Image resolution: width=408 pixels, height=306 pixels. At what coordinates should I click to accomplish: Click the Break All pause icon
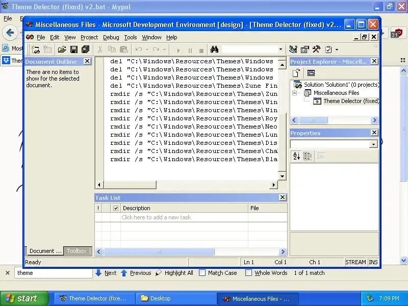pyautogui.click(x=190, y=50)
